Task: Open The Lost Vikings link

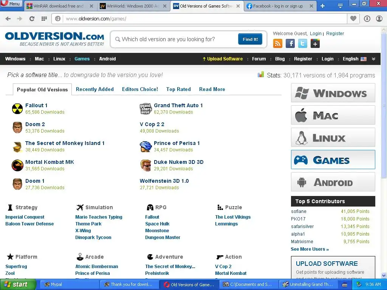Action: click(233, 217)
